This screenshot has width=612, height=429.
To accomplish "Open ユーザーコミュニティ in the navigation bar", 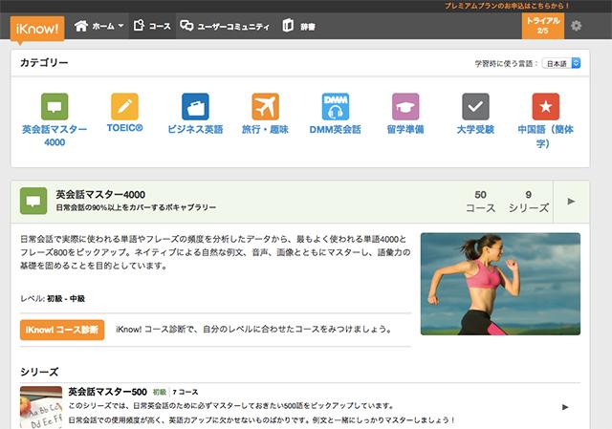I will coord(225,26).
